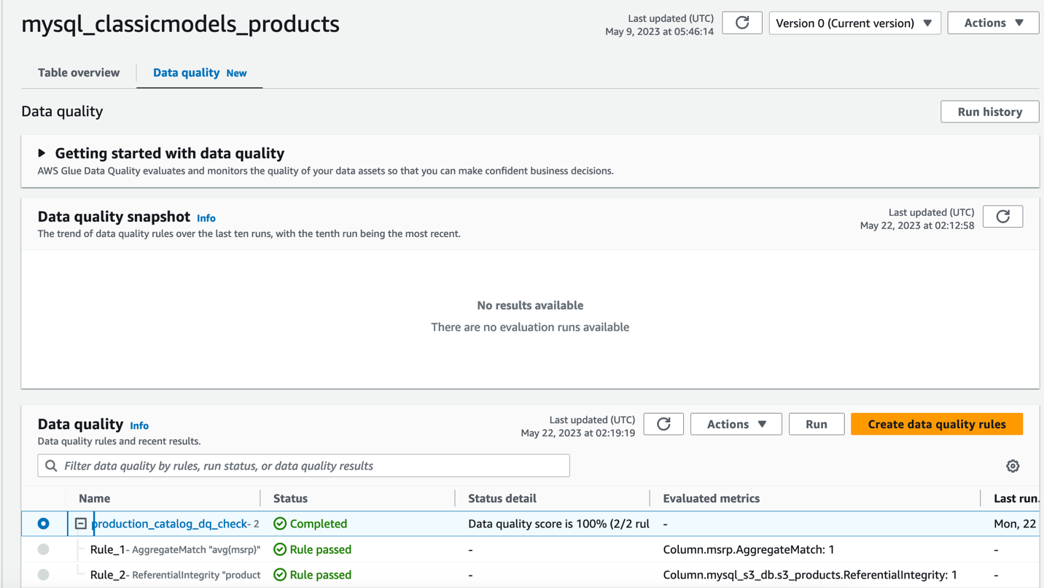Screen dimensions: 1044x588
Task: Open the Run history button
Action: click(989, 112)
